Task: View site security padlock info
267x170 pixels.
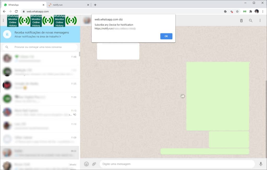Action: click(24, 11)
